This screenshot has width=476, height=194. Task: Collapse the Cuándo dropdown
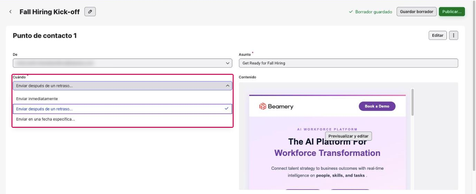(x=122, y=86)
